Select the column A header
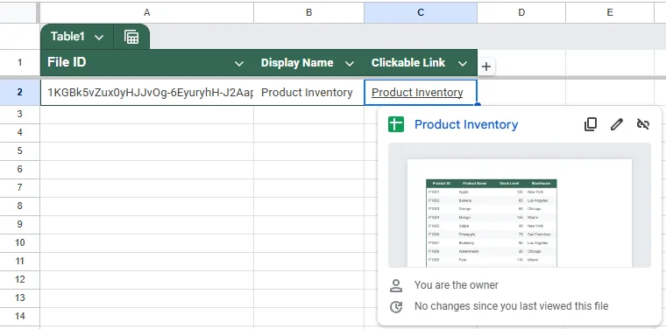Viewport: 666px width, 329px height. pyautogui.click(x=147, y=13)
